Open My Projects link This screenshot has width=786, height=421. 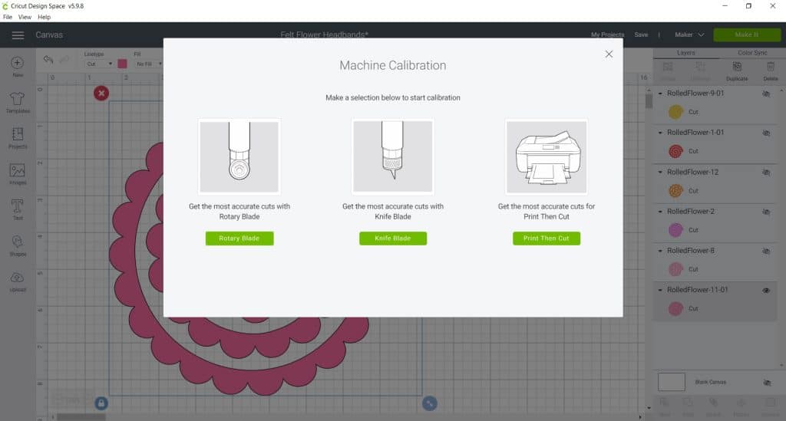pos(608,35)
